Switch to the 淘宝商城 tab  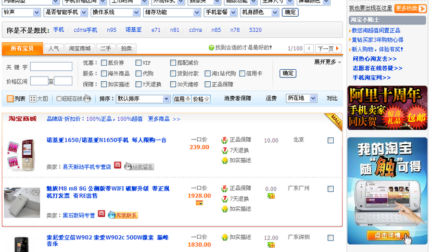tap(80, 48)
